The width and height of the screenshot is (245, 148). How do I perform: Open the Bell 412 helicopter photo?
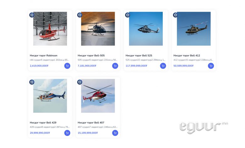194,29
